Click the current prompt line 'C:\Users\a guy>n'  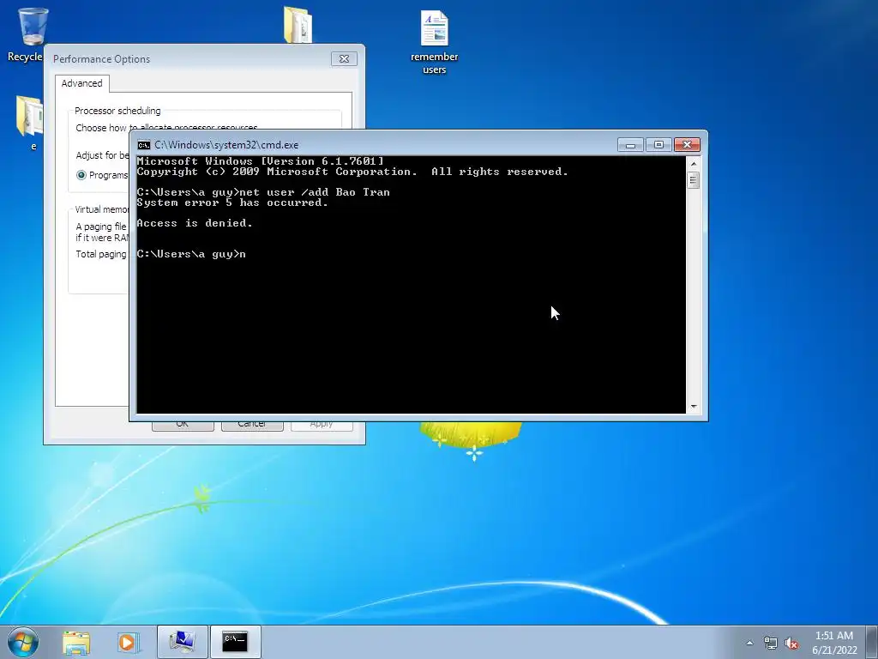coord(191,254)
